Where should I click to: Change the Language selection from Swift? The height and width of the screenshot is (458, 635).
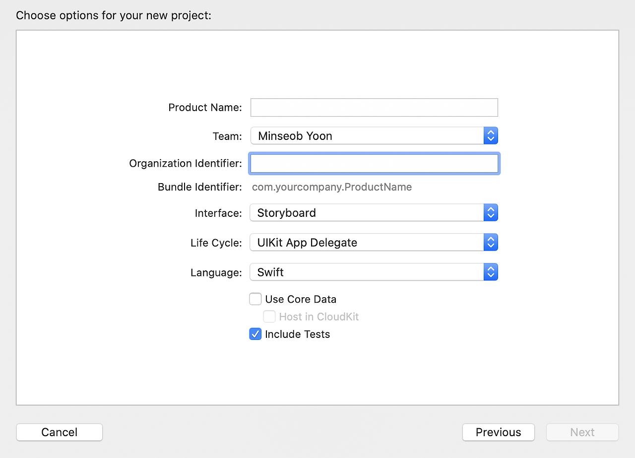tap(367, 272)
